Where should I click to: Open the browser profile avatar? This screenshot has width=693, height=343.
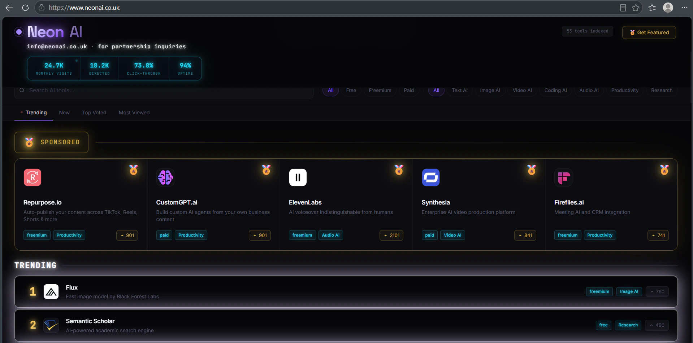[x=668, y=8]
